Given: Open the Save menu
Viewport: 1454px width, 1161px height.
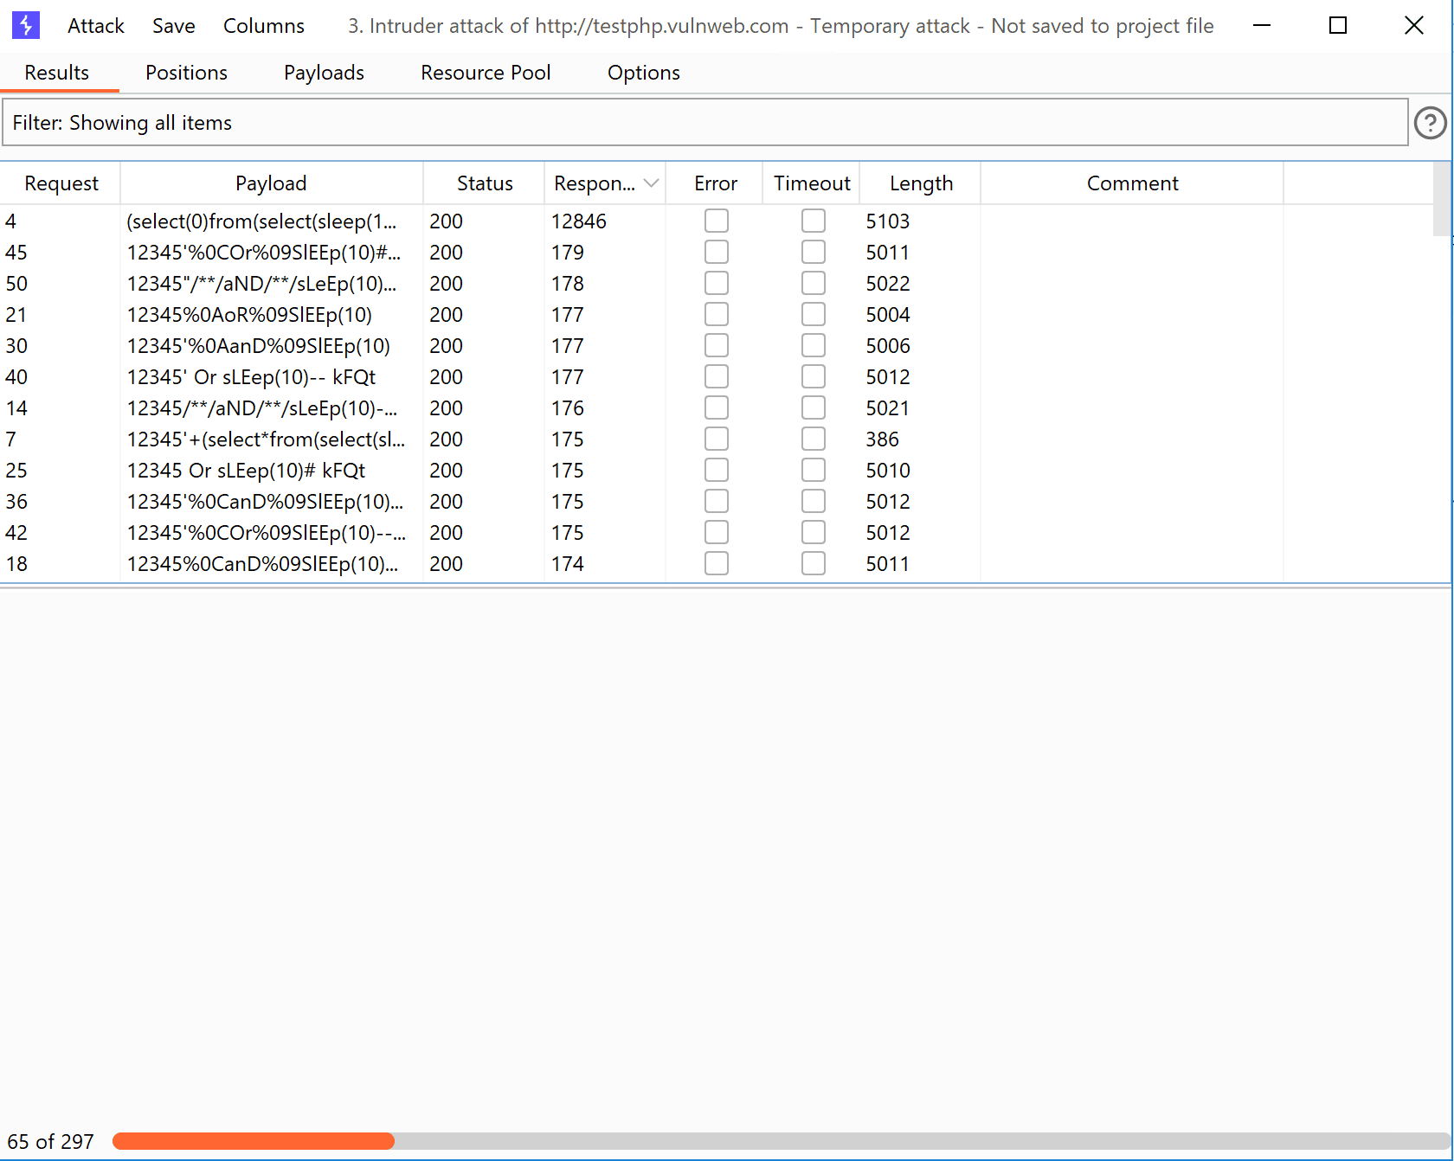Looking at the screenshot, I should pyautogui.click(x=174, y=26).
